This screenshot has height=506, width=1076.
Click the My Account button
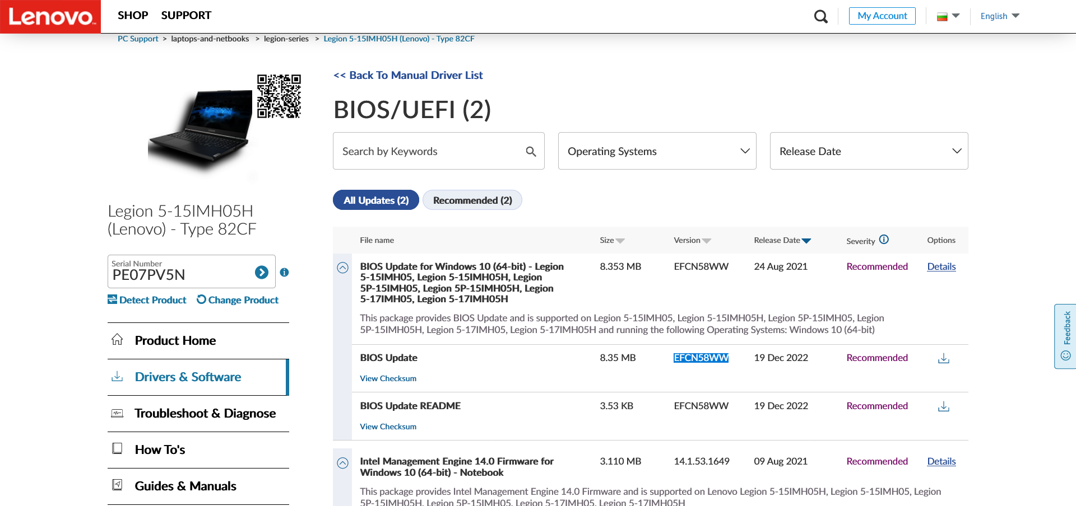882,16
